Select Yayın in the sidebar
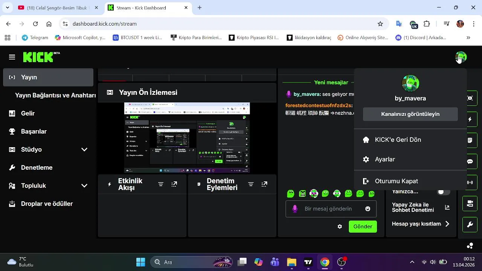Viewport: 482px width, 271px height. [x=48, y=77]
